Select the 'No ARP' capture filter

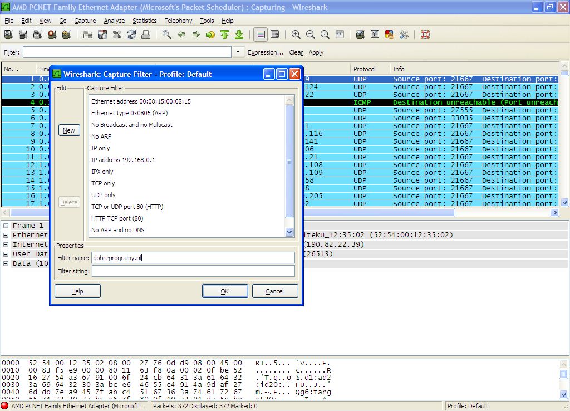tap(187, 136)
